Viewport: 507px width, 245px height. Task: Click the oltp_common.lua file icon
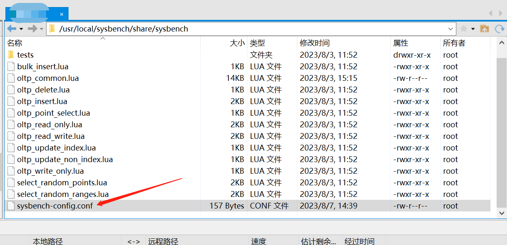point(11,78)
